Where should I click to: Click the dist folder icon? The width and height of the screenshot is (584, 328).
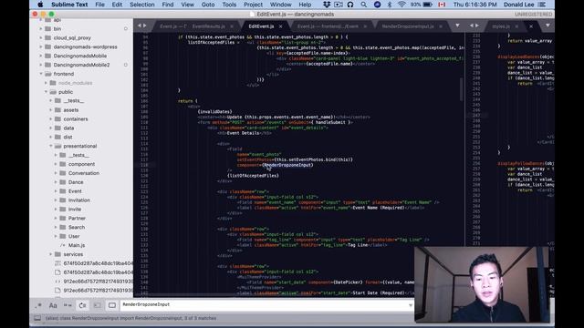point(57,137)
